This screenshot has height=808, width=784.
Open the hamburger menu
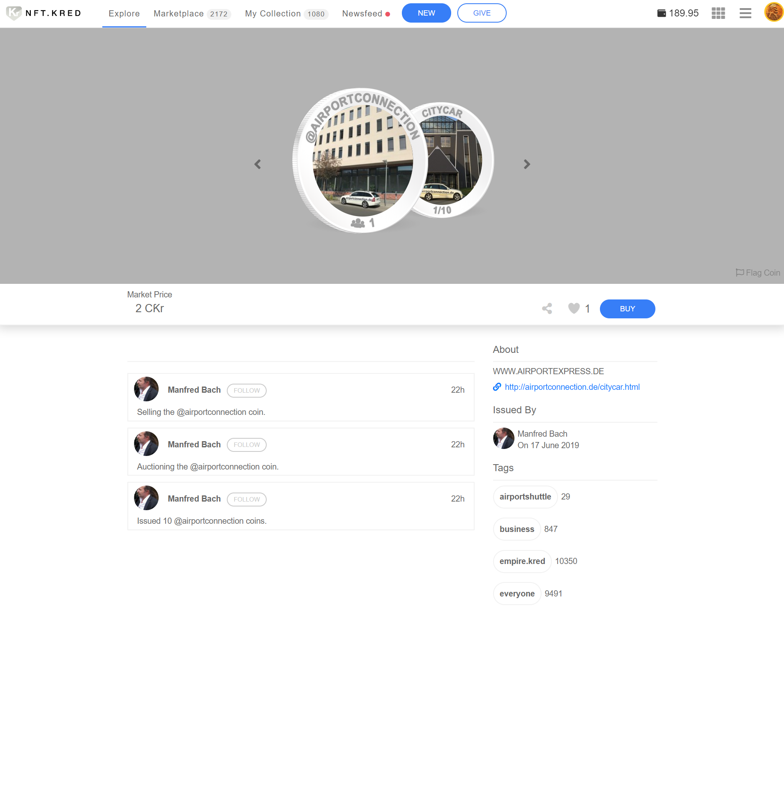745,13
